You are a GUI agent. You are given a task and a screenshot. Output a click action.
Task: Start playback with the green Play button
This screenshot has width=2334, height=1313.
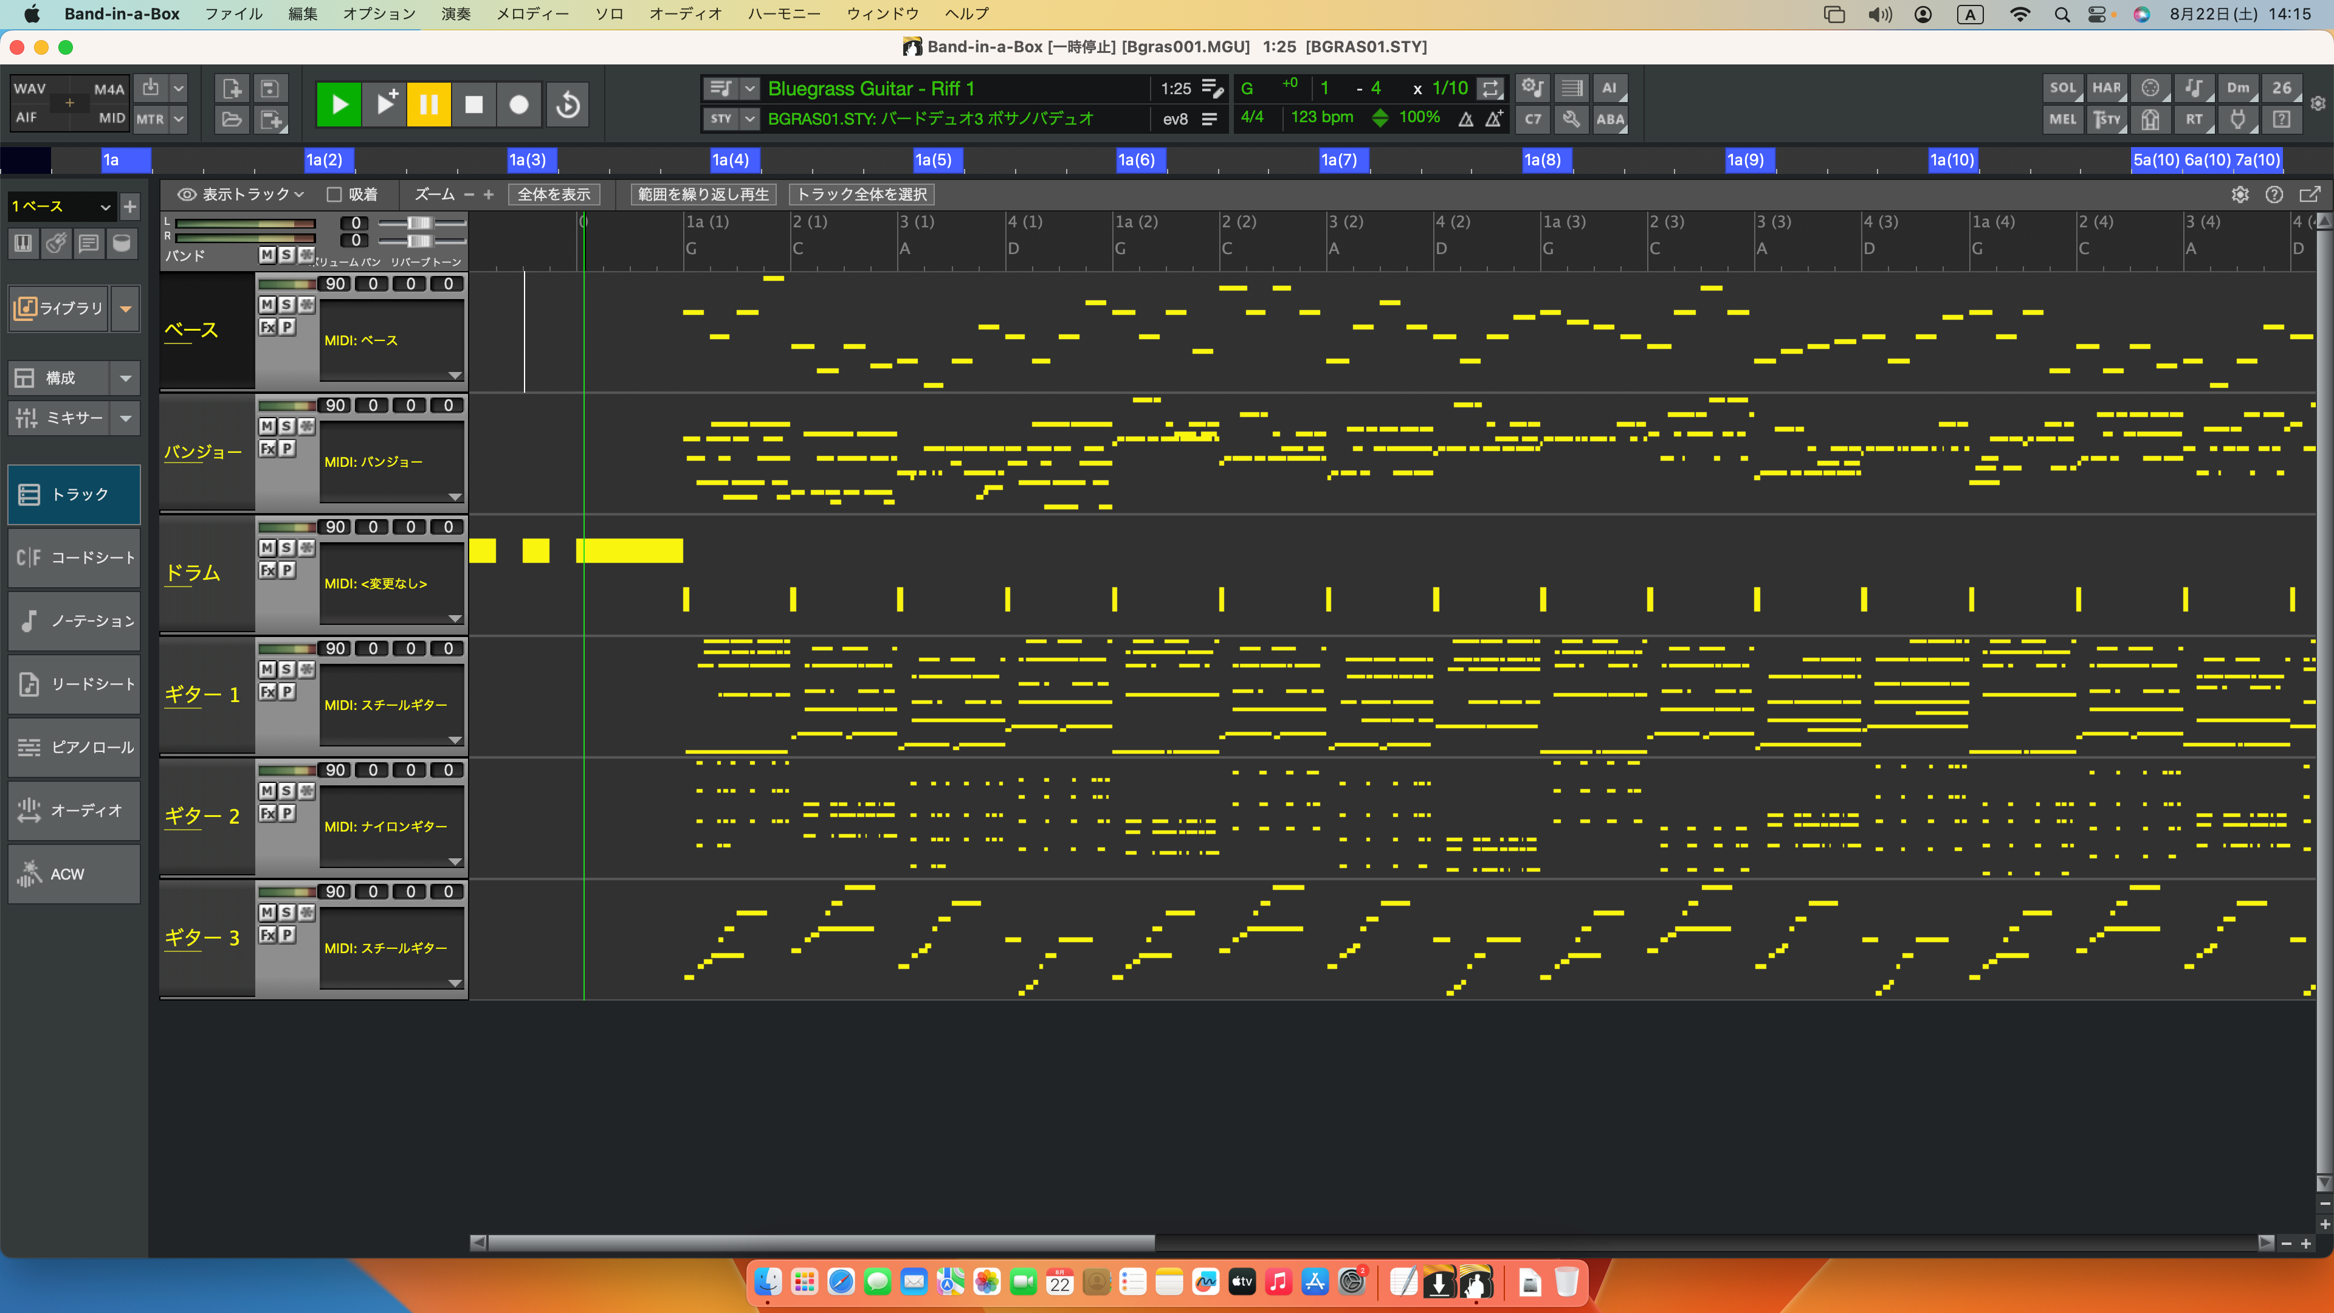[339, 104]
